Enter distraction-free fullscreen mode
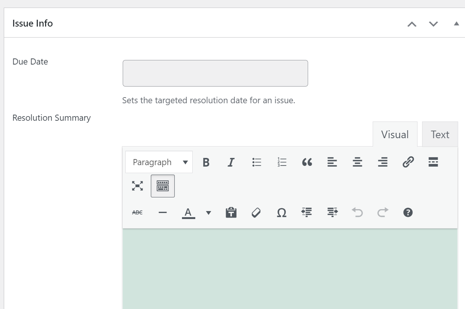Image resolution: width=465 pixels, height=309 pixels. click(x=138, y=186)
